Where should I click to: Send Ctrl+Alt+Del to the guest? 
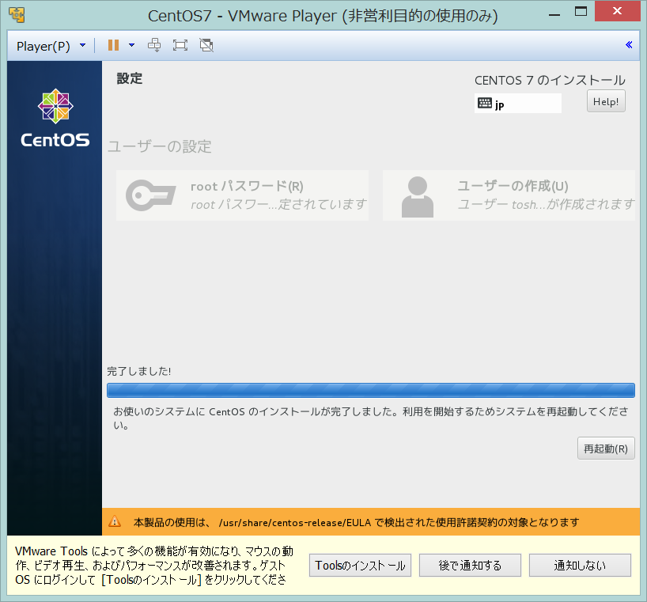[154, 45]
